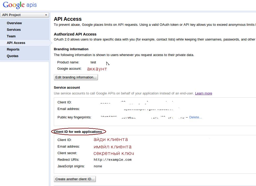View Quotas in the sidebar
Screen dimensions: 256x186
pos(13,56)
